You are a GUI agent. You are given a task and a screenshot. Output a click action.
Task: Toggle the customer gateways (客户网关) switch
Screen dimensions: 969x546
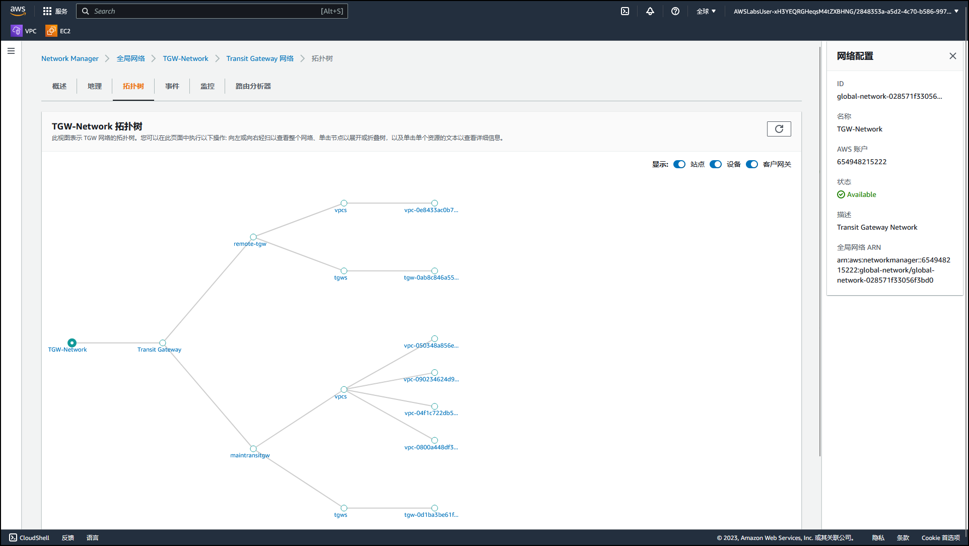pyautogui.click(x=752, y=164)
